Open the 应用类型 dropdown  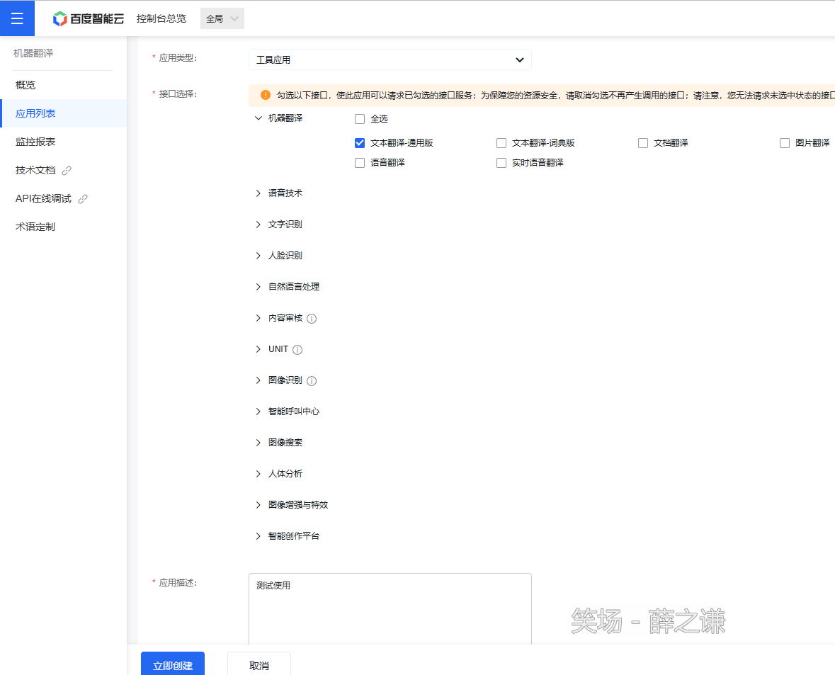[390, 60]
